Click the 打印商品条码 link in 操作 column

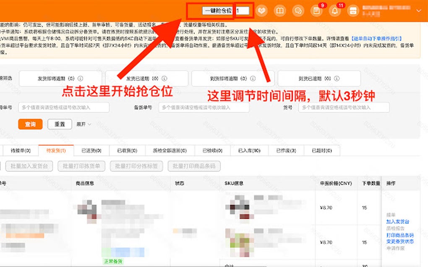400,235
